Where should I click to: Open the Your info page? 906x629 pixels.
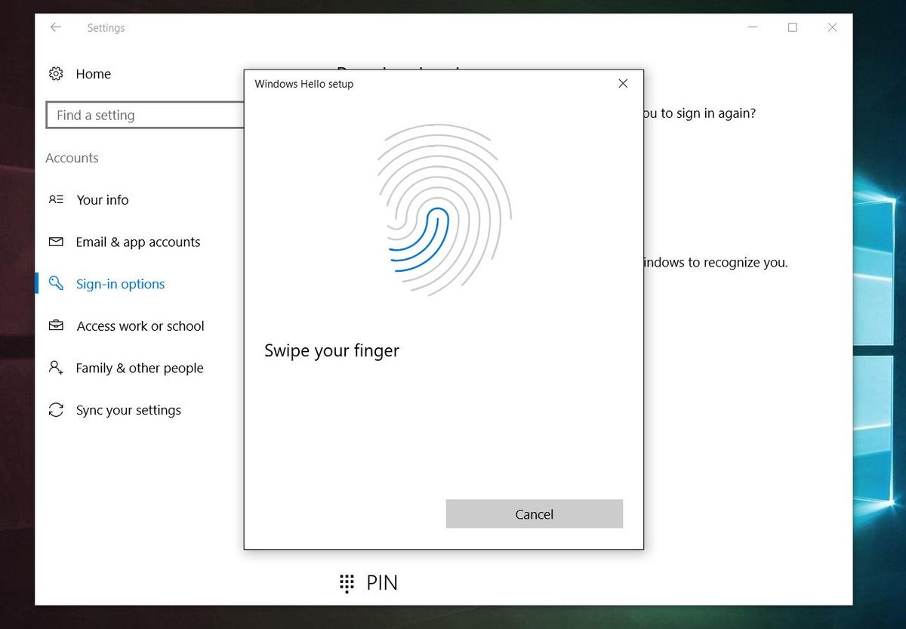tap(103, 199)
